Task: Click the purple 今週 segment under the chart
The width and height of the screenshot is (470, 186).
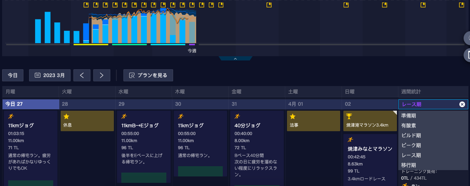Action: point(192,45)
